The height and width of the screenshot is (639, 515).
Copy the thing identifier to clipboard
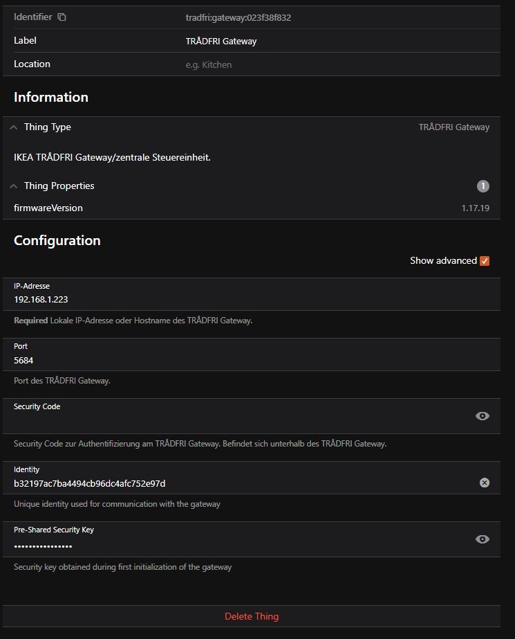click(62, 17)
